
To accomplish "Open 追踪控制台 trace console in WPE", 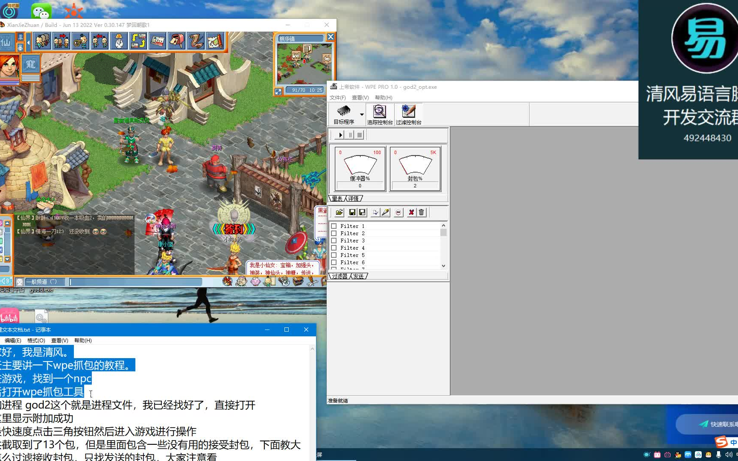I will point(380,114).
